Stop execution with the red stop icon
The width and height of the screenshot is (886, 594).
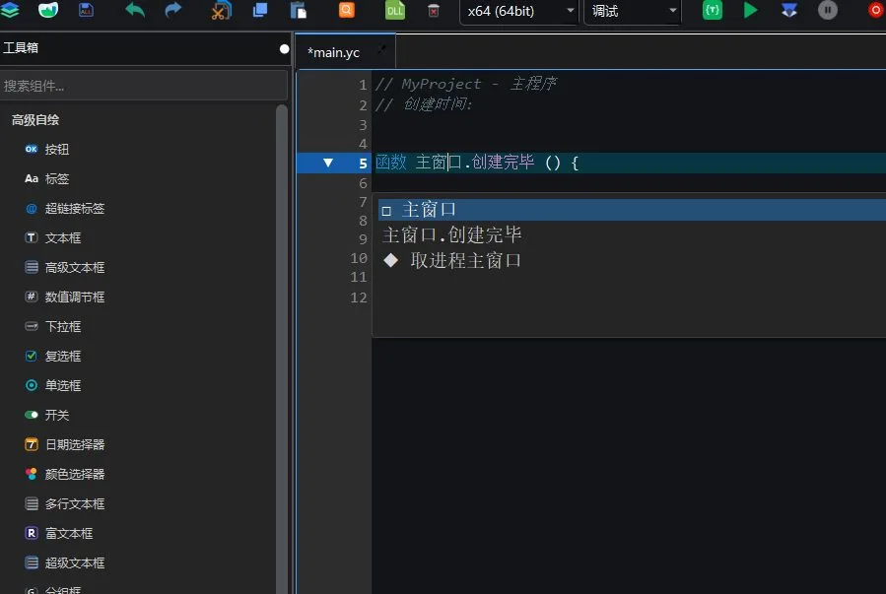click(x=876, y=10)
